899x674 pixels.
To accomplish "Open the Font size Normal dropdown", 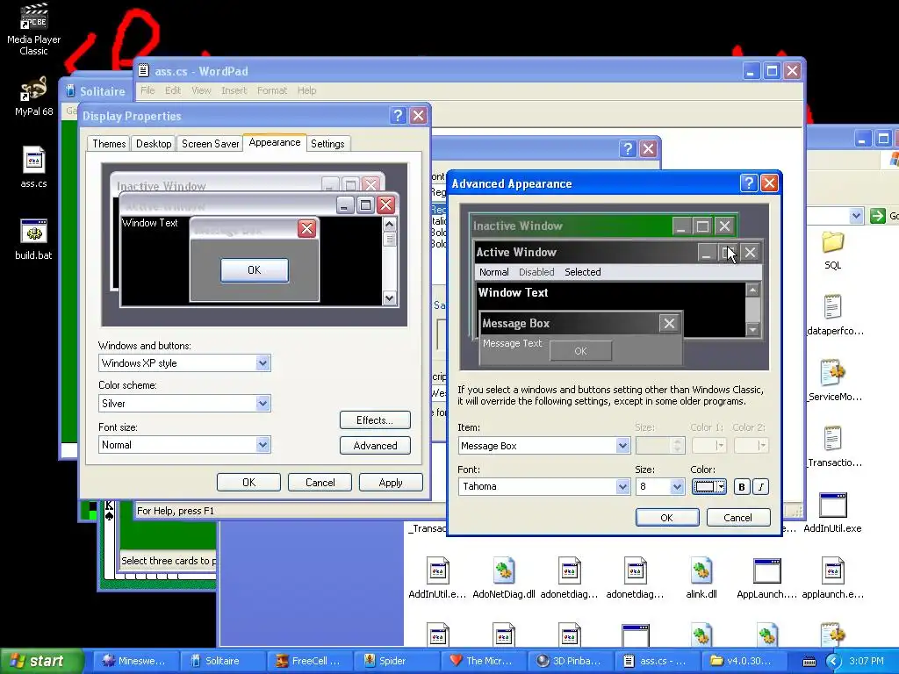I will point(263,445).
